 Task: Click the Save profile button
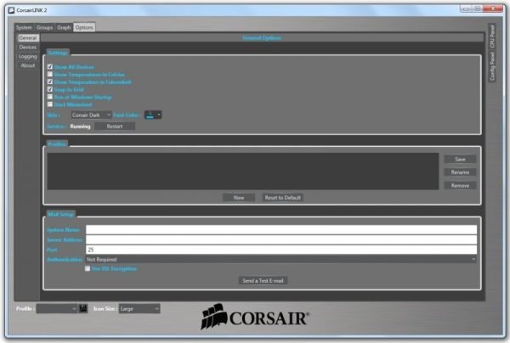tap(460, 159)
